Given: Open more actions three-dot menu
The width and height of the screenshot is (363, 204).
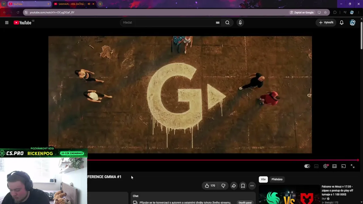Looking at the screenshot, I should (x=252, y=186).
